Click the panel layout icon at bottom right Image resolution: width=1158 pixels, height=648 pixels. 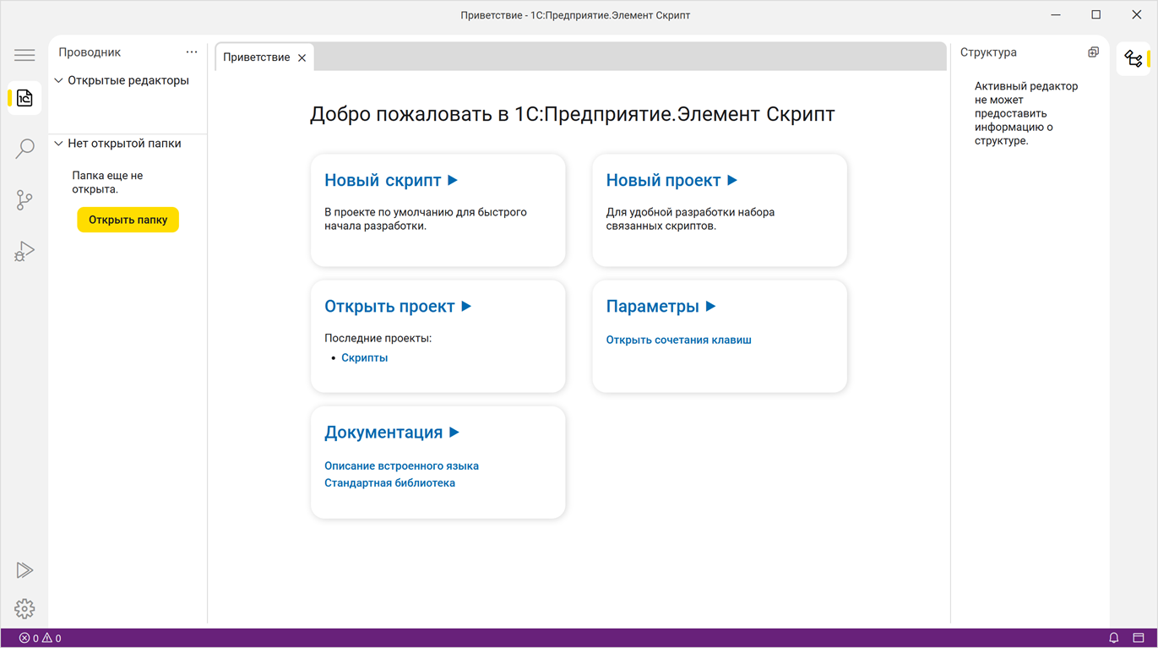(1139, 638)
